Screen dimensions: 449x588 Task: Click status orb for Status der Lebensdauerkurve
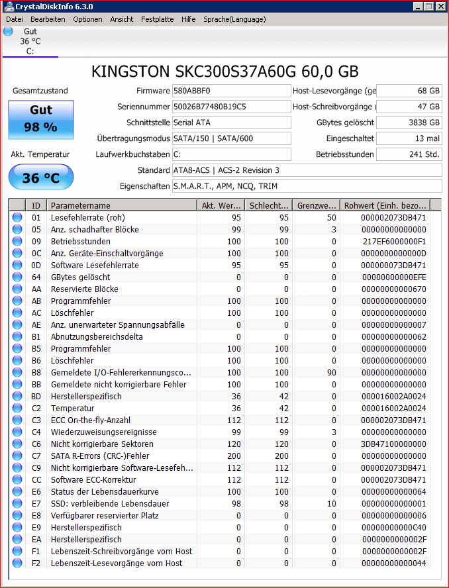click(x=17, y=491)
